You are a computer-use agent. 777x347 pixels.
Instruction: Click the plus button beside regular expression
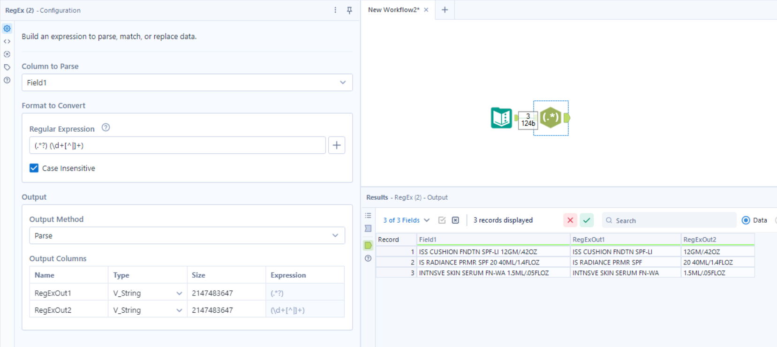[337, 145]
